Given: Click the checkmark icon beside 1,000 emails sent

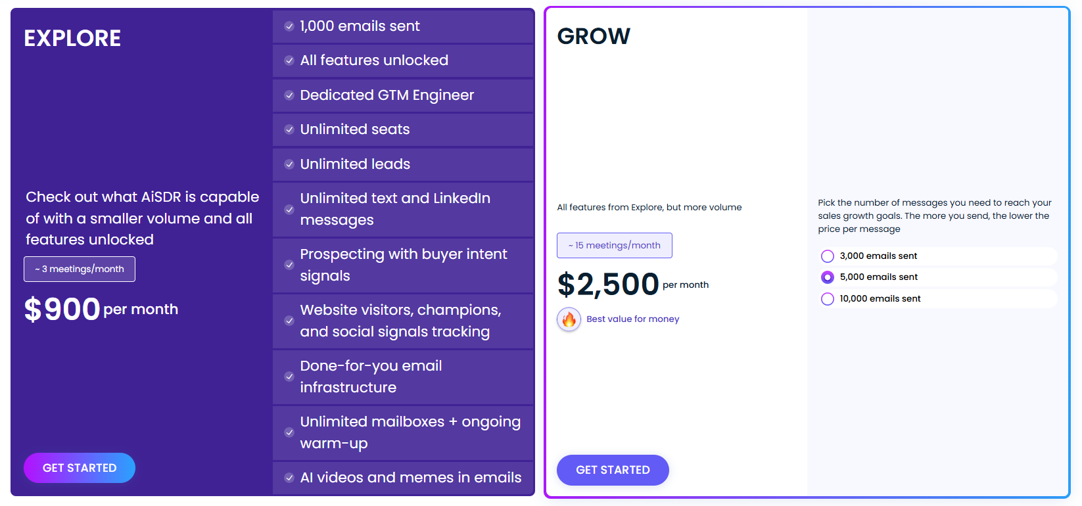Looking at the screenshot, I should tap(289, 26).
